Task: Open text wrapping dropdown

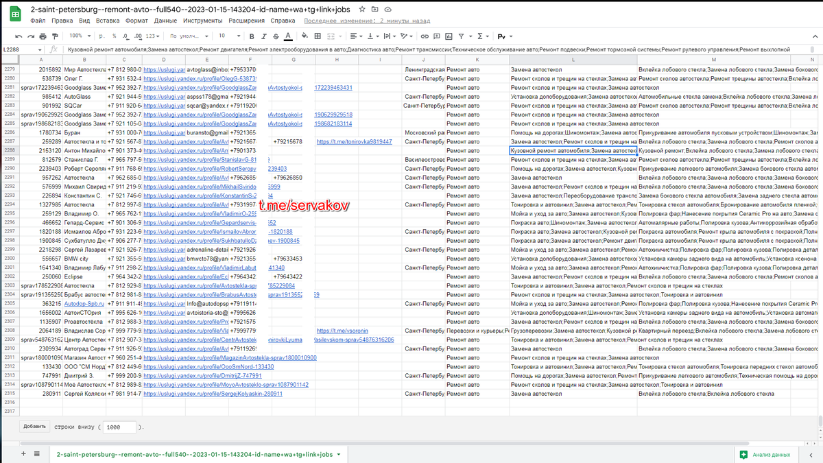Action: click(390, 36)
